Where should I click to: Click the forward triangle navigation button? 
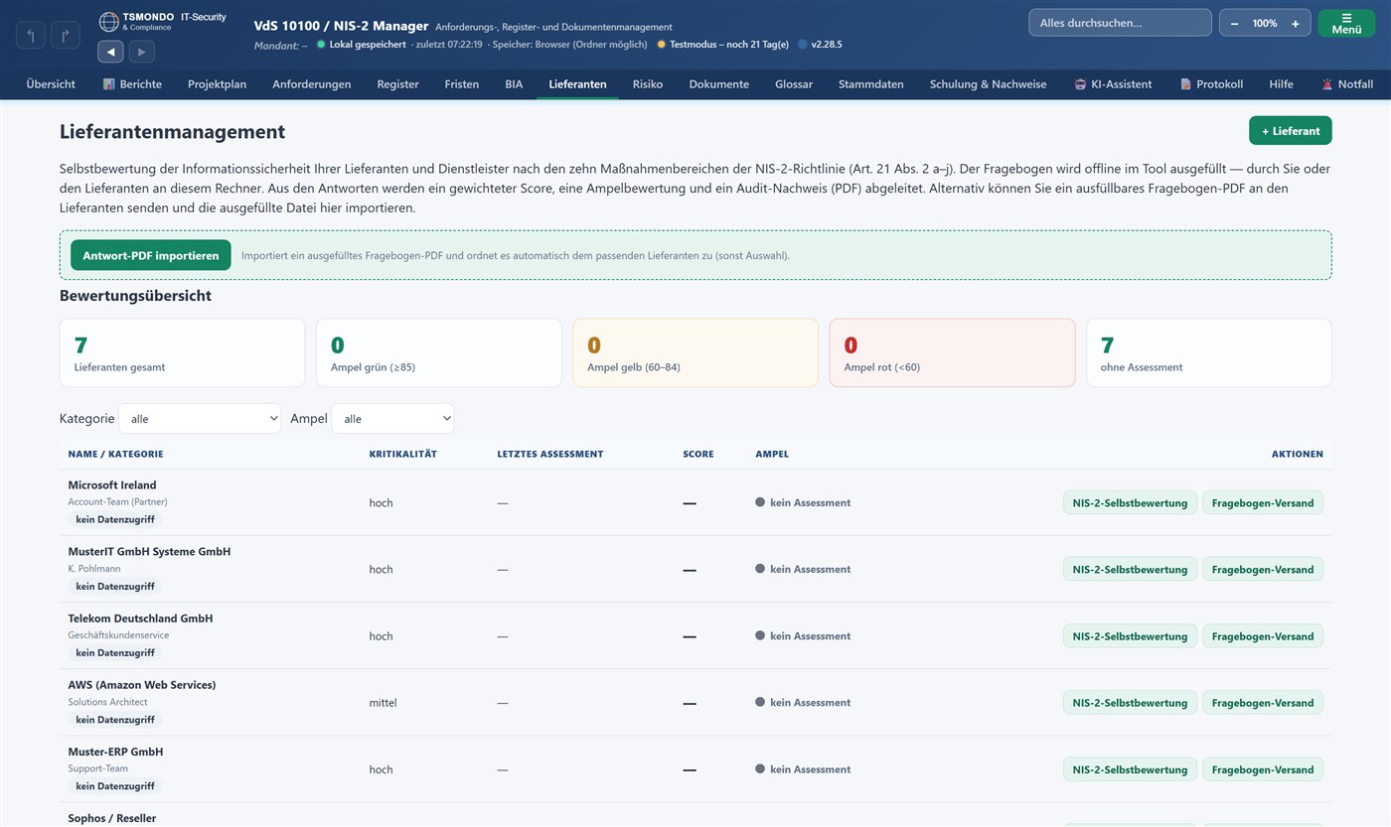[141, 52]
